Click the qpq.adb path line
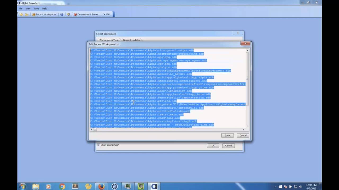Screen dimensions: 339x190 (x=133, y=57)
